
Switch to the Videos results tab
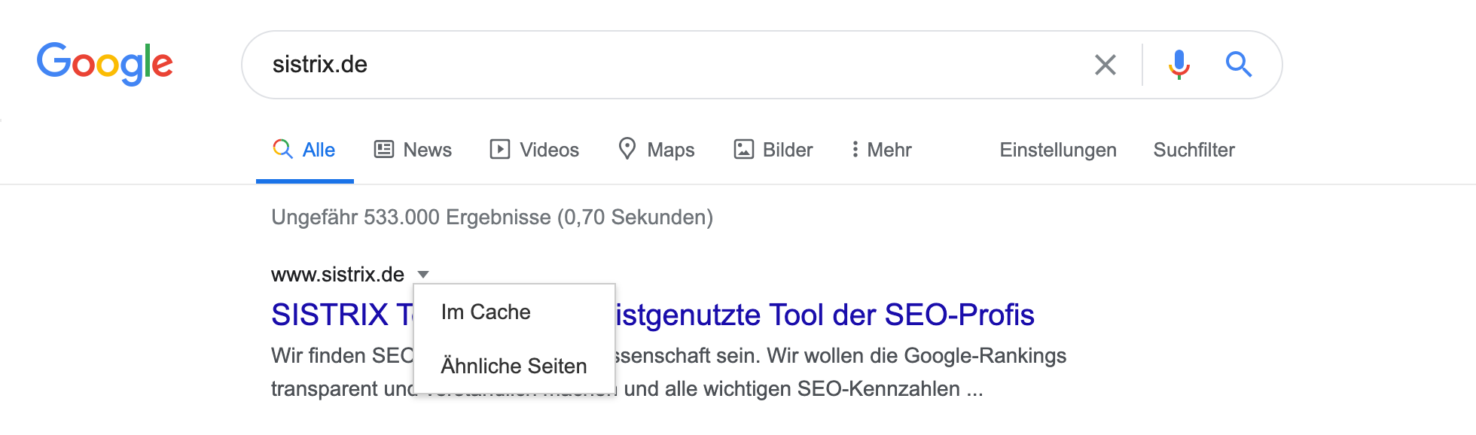(549, 150)
